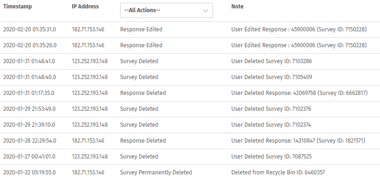Screen dimensions: 380x180
Task: Select timestamp 2020-01-31 01:48:40.0
Action: click(x=30, y=77)
